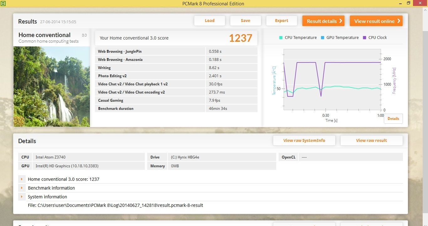Viewport: 428px width, 226px height.
Task: Select the 'Casual Gaming' label
Action: tap(111, 100)
